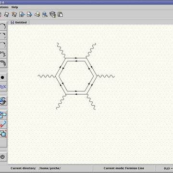This screenshot has width=173, height=173.
Task: Select the photon wiggly arc tool
Action: coord(3,54)
